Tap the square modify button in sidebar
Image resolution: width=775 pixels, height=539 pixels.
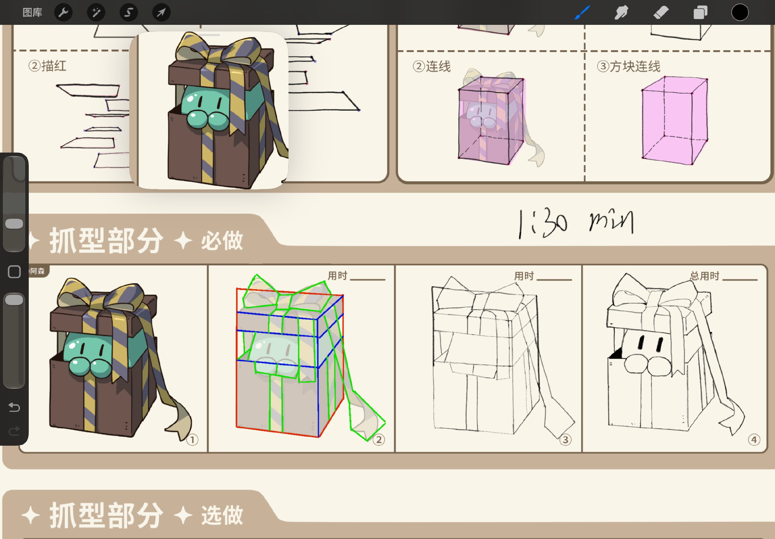14,271
